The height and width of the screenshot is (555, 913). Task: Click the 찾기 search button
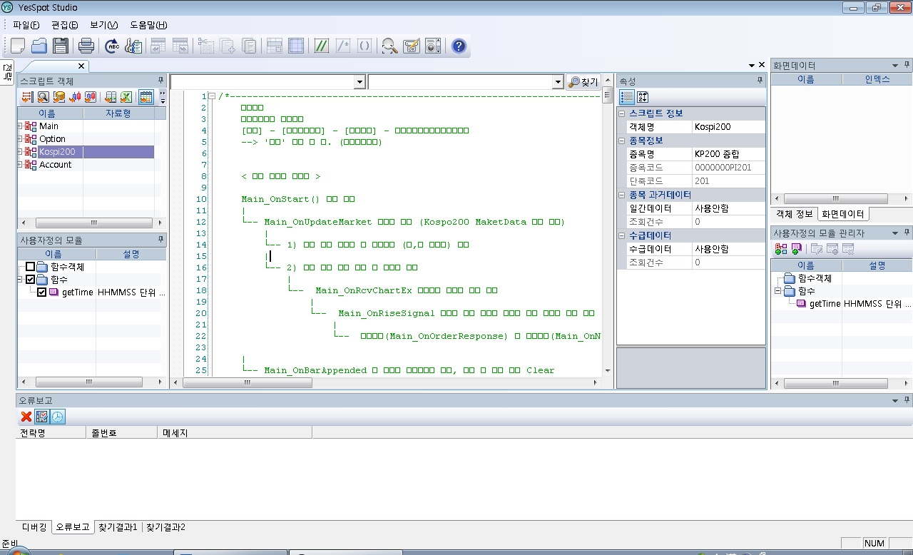coord(583,82)
